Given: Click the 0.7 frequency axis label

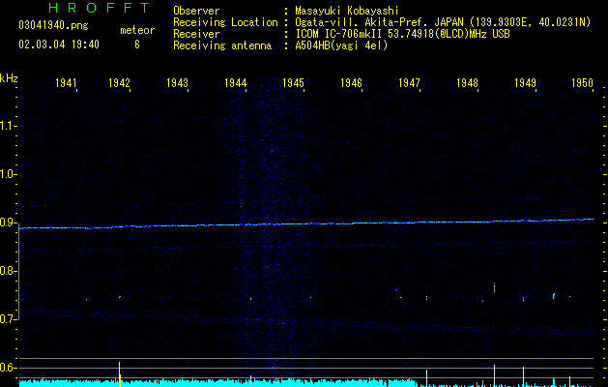Looking at the screenshot, I should tap(8, 319).
